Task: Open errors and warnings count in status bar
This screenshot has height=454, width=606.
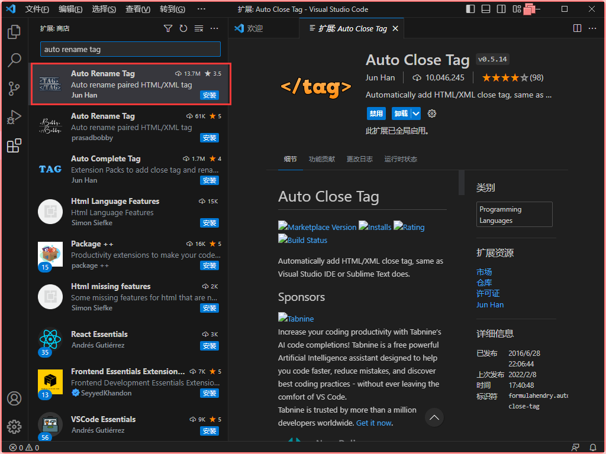Action: pyautogui.click(x=24, y=447)
